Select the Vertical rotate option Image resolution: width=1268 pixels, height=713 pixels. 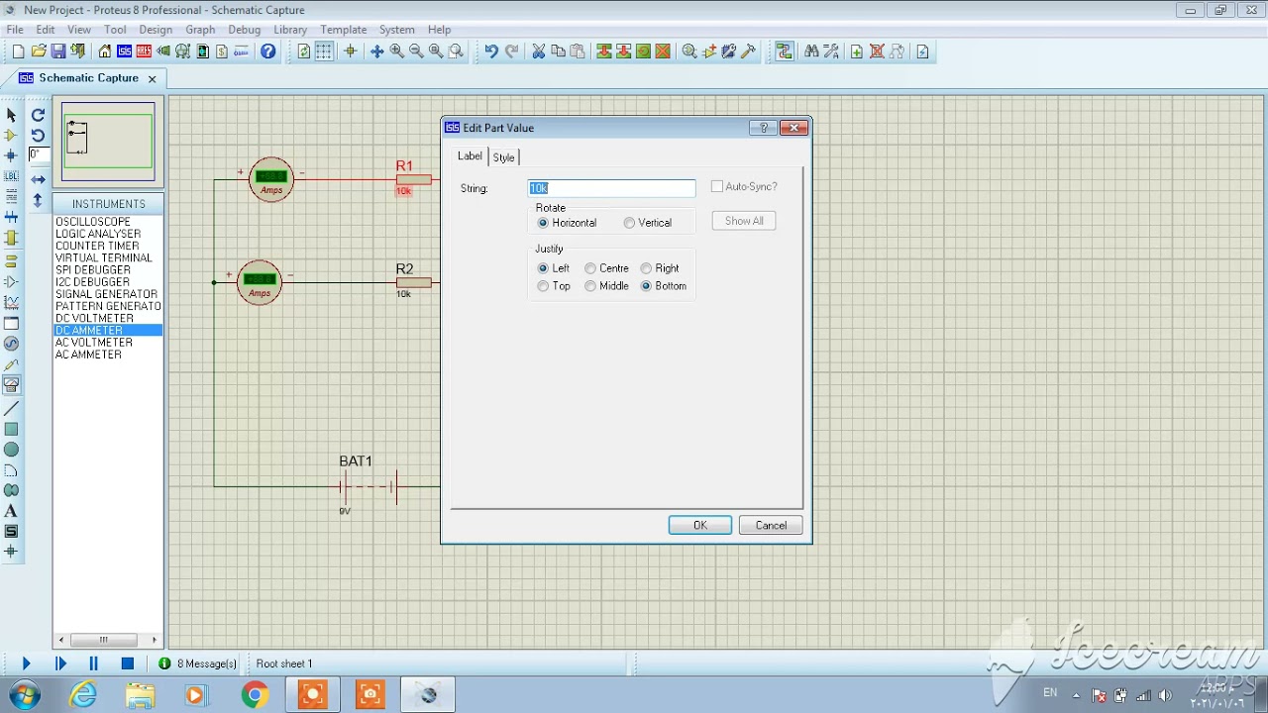[648, 223]
